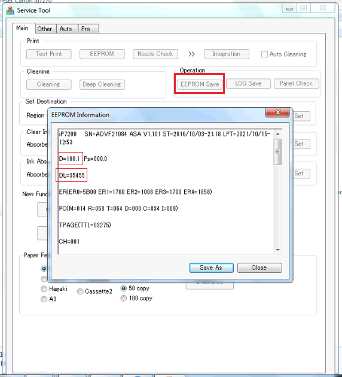Choose the Cassette2 radio option

pyautogui.click(x=80, y=291)
